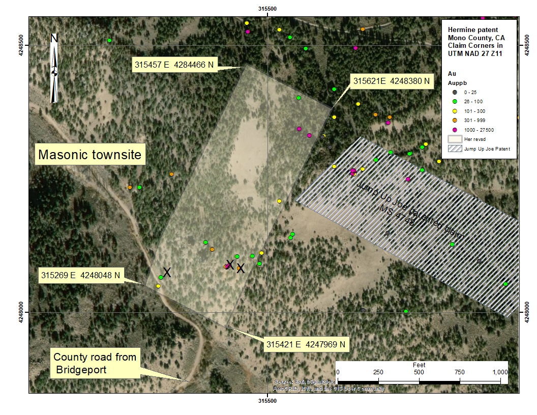Viewport: 537px width, 415px height.
Task: Select the yellow 101 - 300 legend dot
Action: click(455, 111)
